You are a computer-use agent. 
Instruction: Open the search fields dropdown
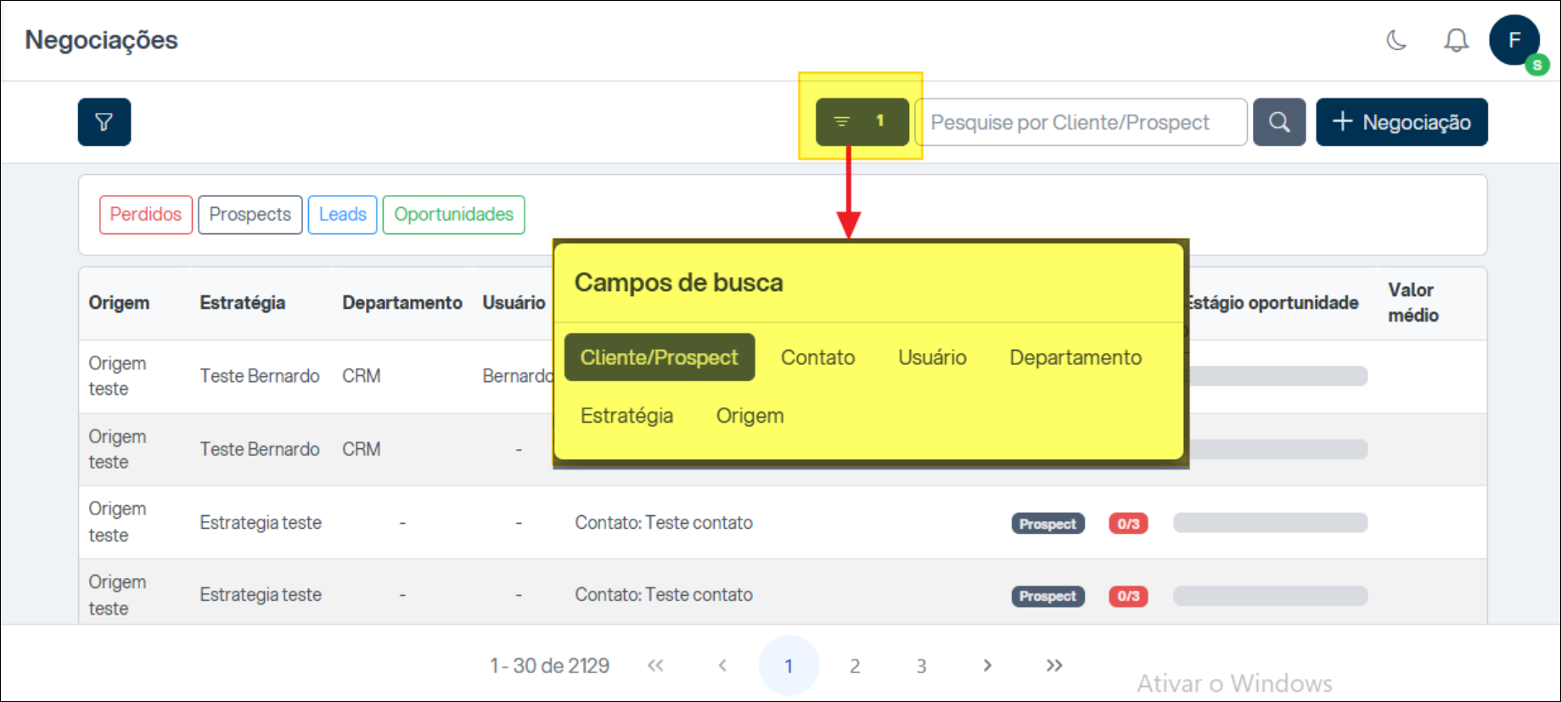862,121
